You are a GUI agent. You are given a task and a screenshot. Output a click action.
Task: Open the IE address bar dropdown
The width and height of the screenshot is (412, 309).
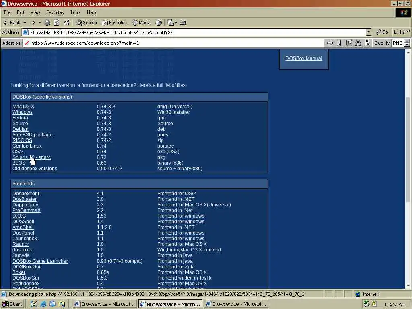coord(369,32)
